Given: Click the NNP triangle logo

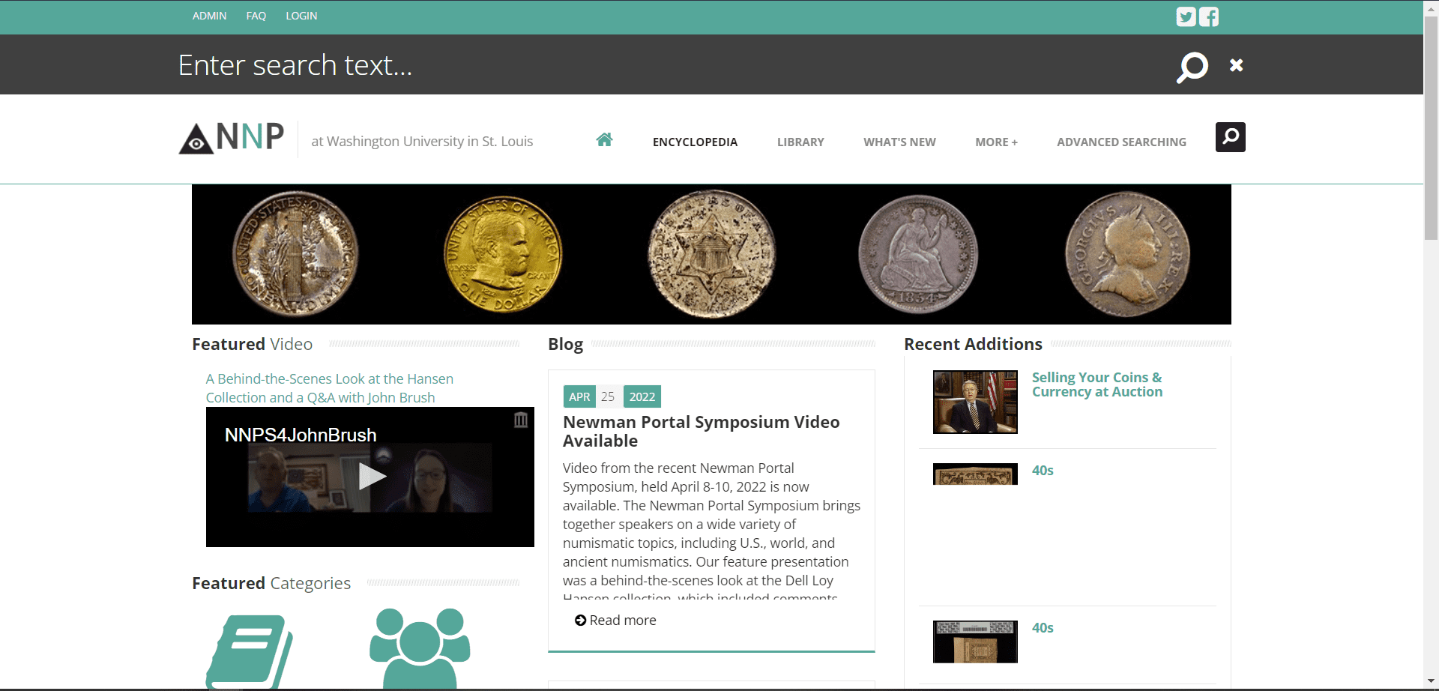Looking at the screenshot, I should [196, 139].
